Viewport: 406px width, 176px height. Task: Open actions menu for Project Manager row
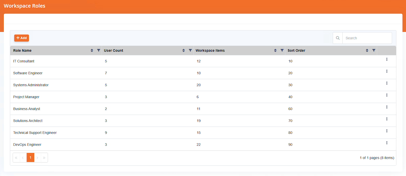point(387,95)
